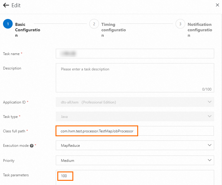The width and height of the screenshot is (222, 185).
Task: Click the Task name input field
Action: click(x=135, y=54)
